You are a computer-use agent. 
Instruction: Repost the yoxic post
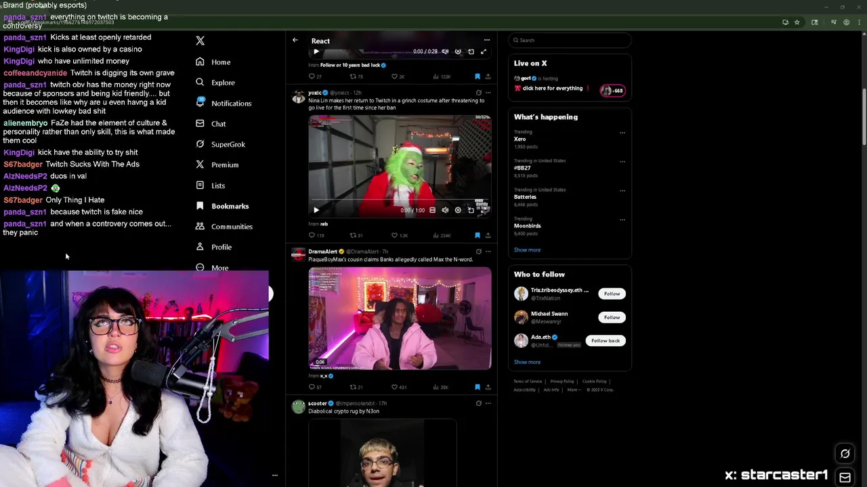[x=356, y=235]
